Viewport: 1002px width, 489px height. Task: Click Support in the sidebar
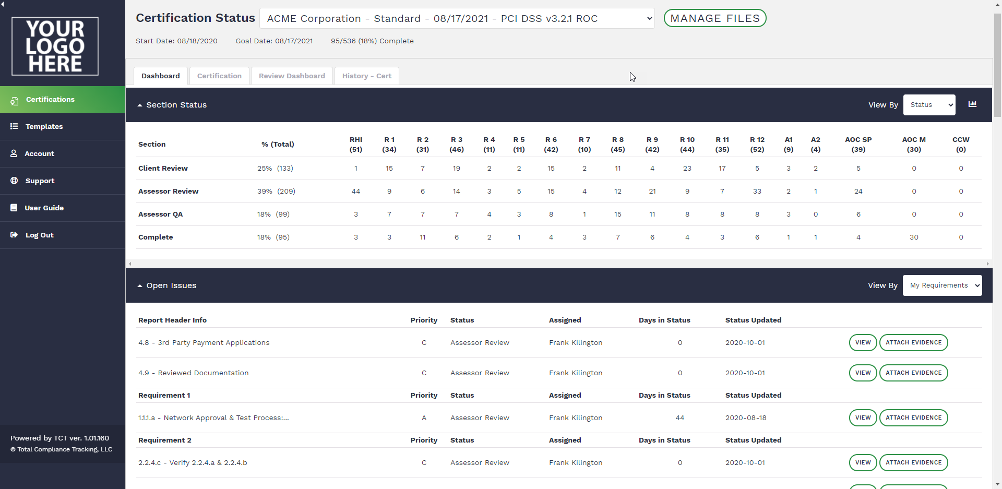(63, 181)
